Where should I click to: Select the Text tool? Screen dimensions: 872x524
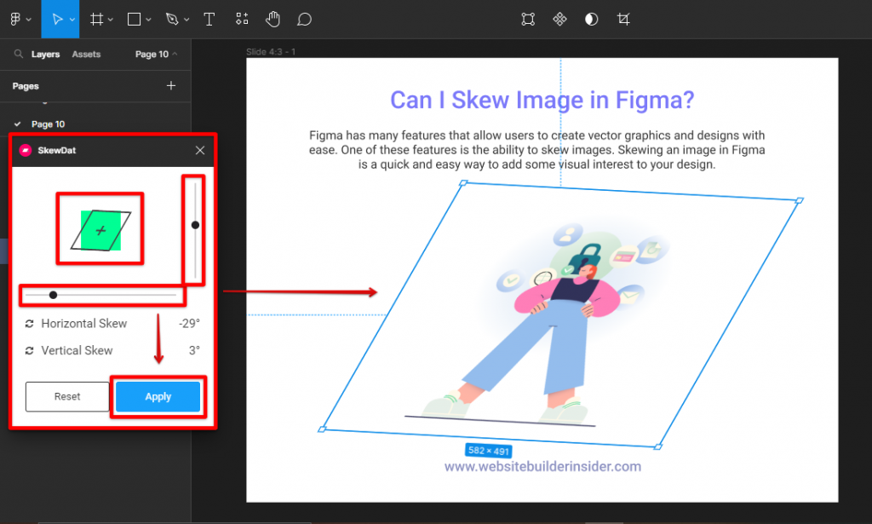tap(209, 19)
